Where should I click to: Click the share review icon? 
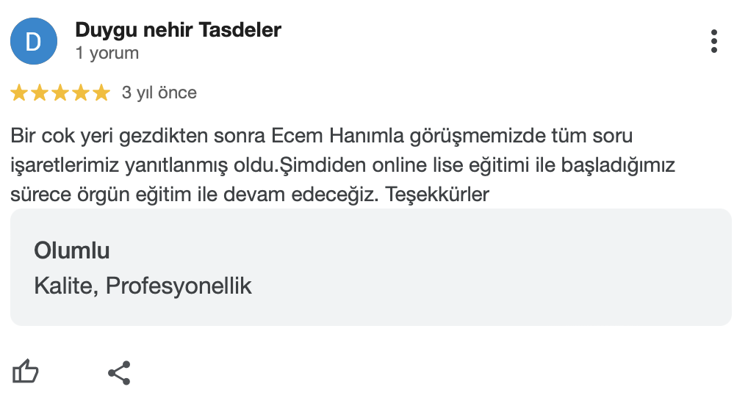119,373
